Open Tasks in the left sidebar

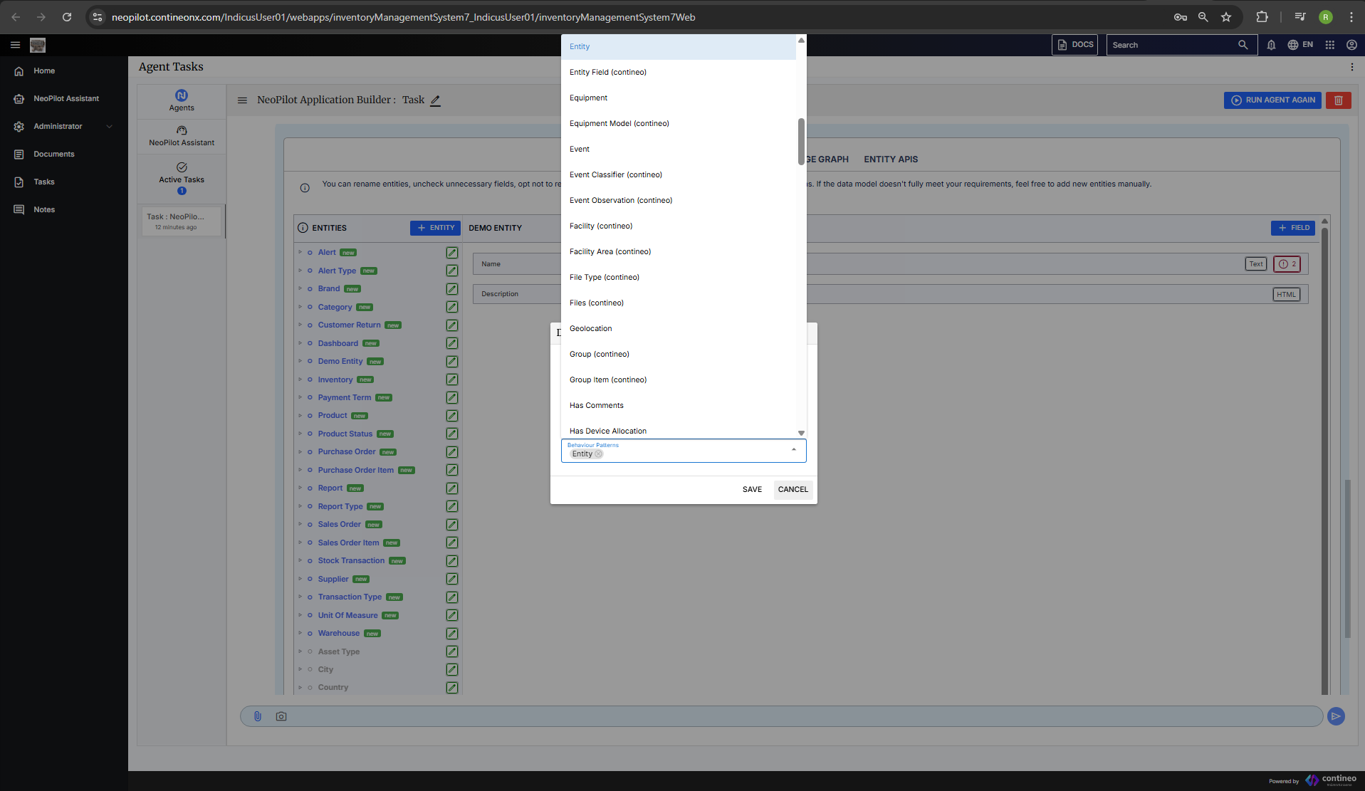[x=44, y=182]
